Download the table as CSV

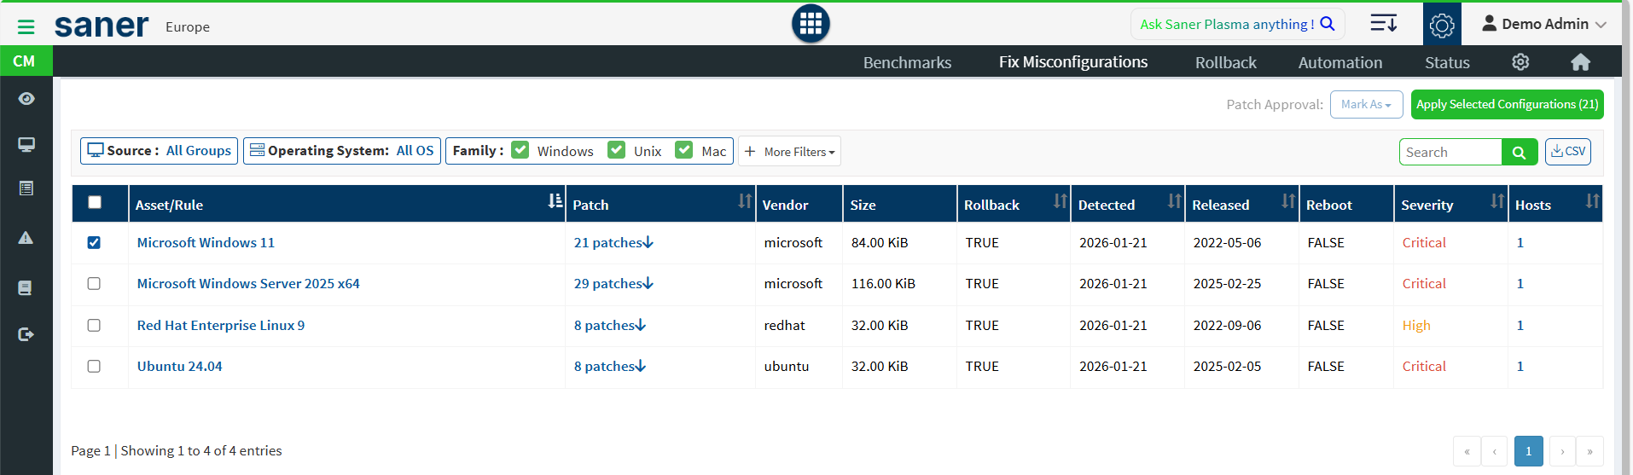tap(1567, 152)
